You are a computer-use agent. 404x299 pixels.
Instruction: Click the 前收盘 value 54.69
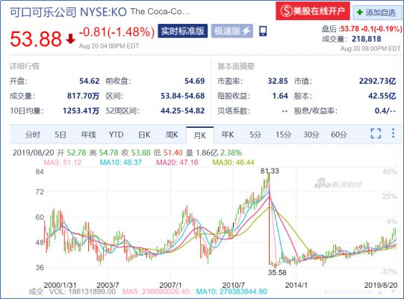[194, 81]
